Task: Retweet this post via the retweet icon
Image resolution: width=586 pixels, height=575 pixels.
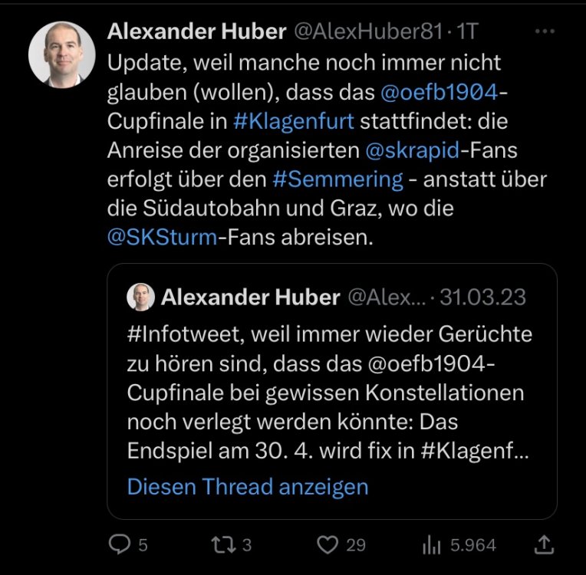Action: click(x=221, y=544)
